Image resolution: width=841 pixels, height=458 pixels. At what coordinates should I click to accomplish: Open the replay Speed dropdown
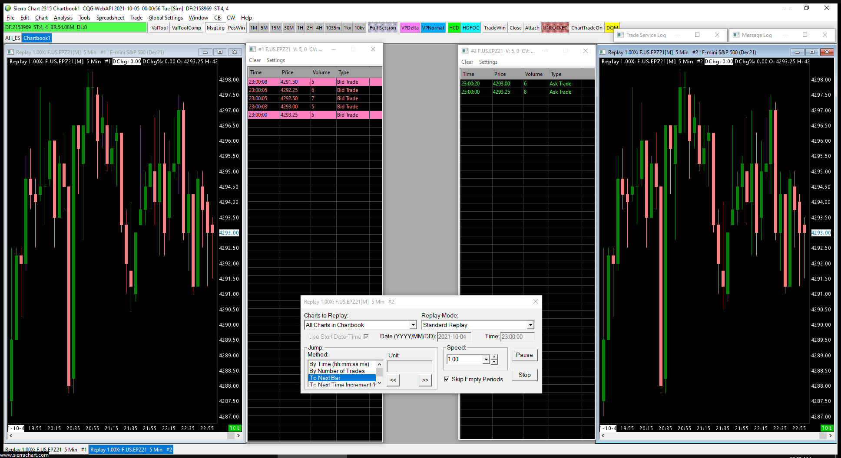coord(486,359)
